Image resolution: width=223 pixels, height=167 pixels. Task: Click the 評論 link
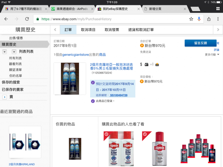[x=216, y=50]
